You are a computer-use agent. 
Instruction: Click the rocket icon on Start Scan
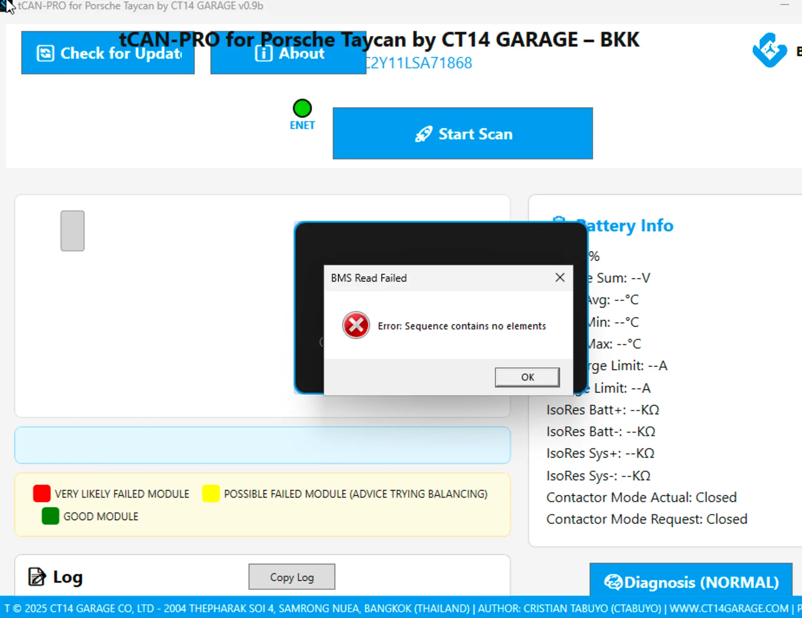(423, 134)
